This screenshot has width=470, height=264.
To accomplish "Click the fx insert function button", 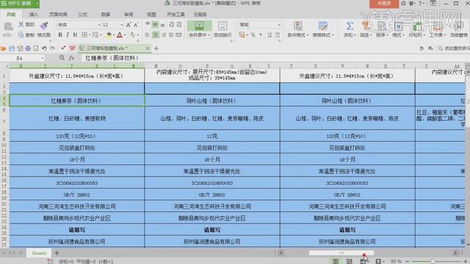I will click(x=71, y=58).
